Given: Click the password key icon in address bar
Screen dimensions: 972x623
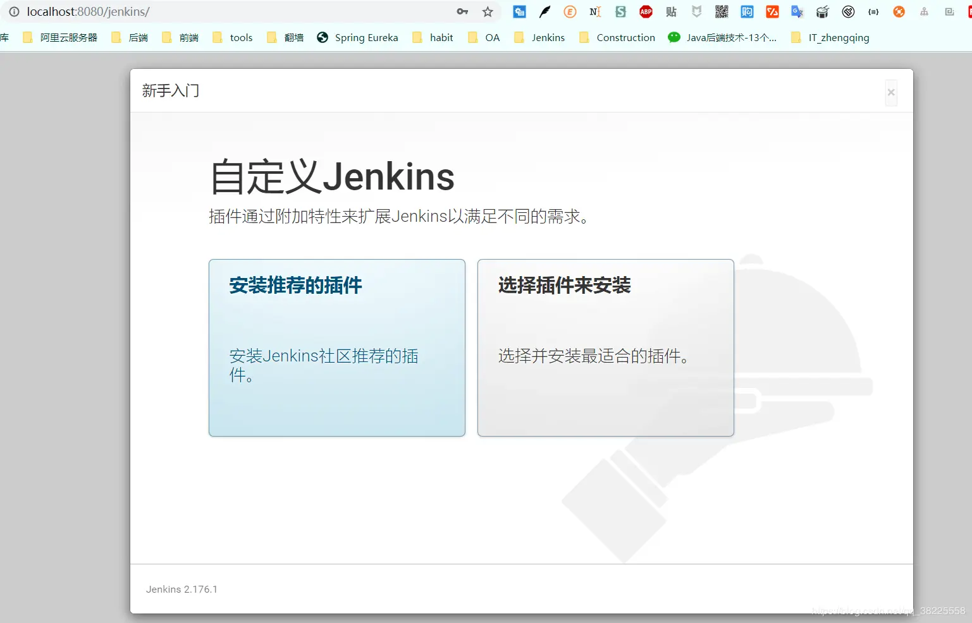Looking at the screenshot, I should (x=462, y=11).
